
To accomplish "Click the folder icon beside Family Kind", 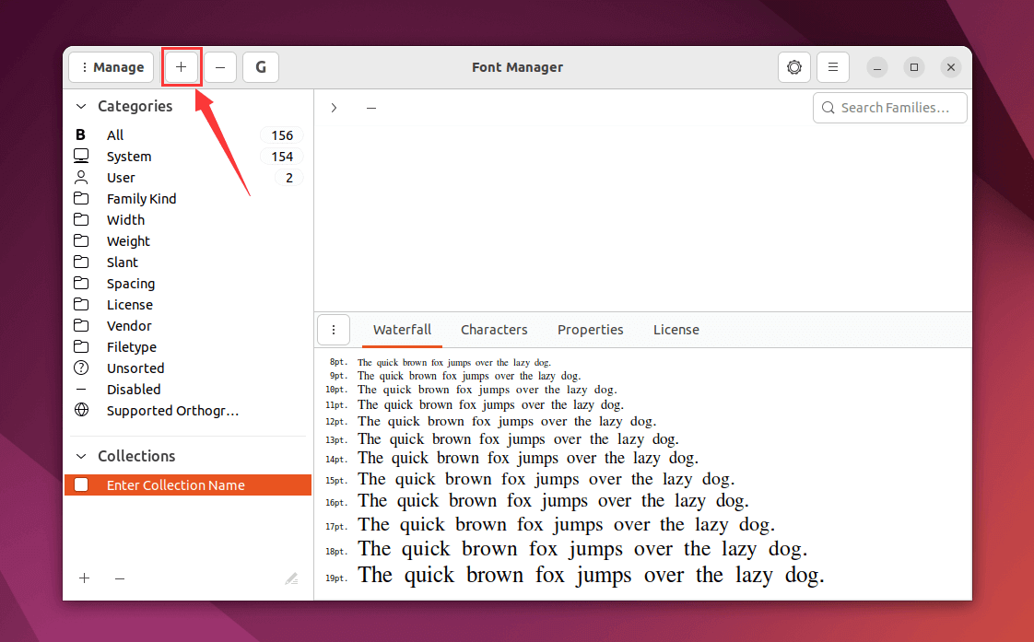I will point(81,198).
